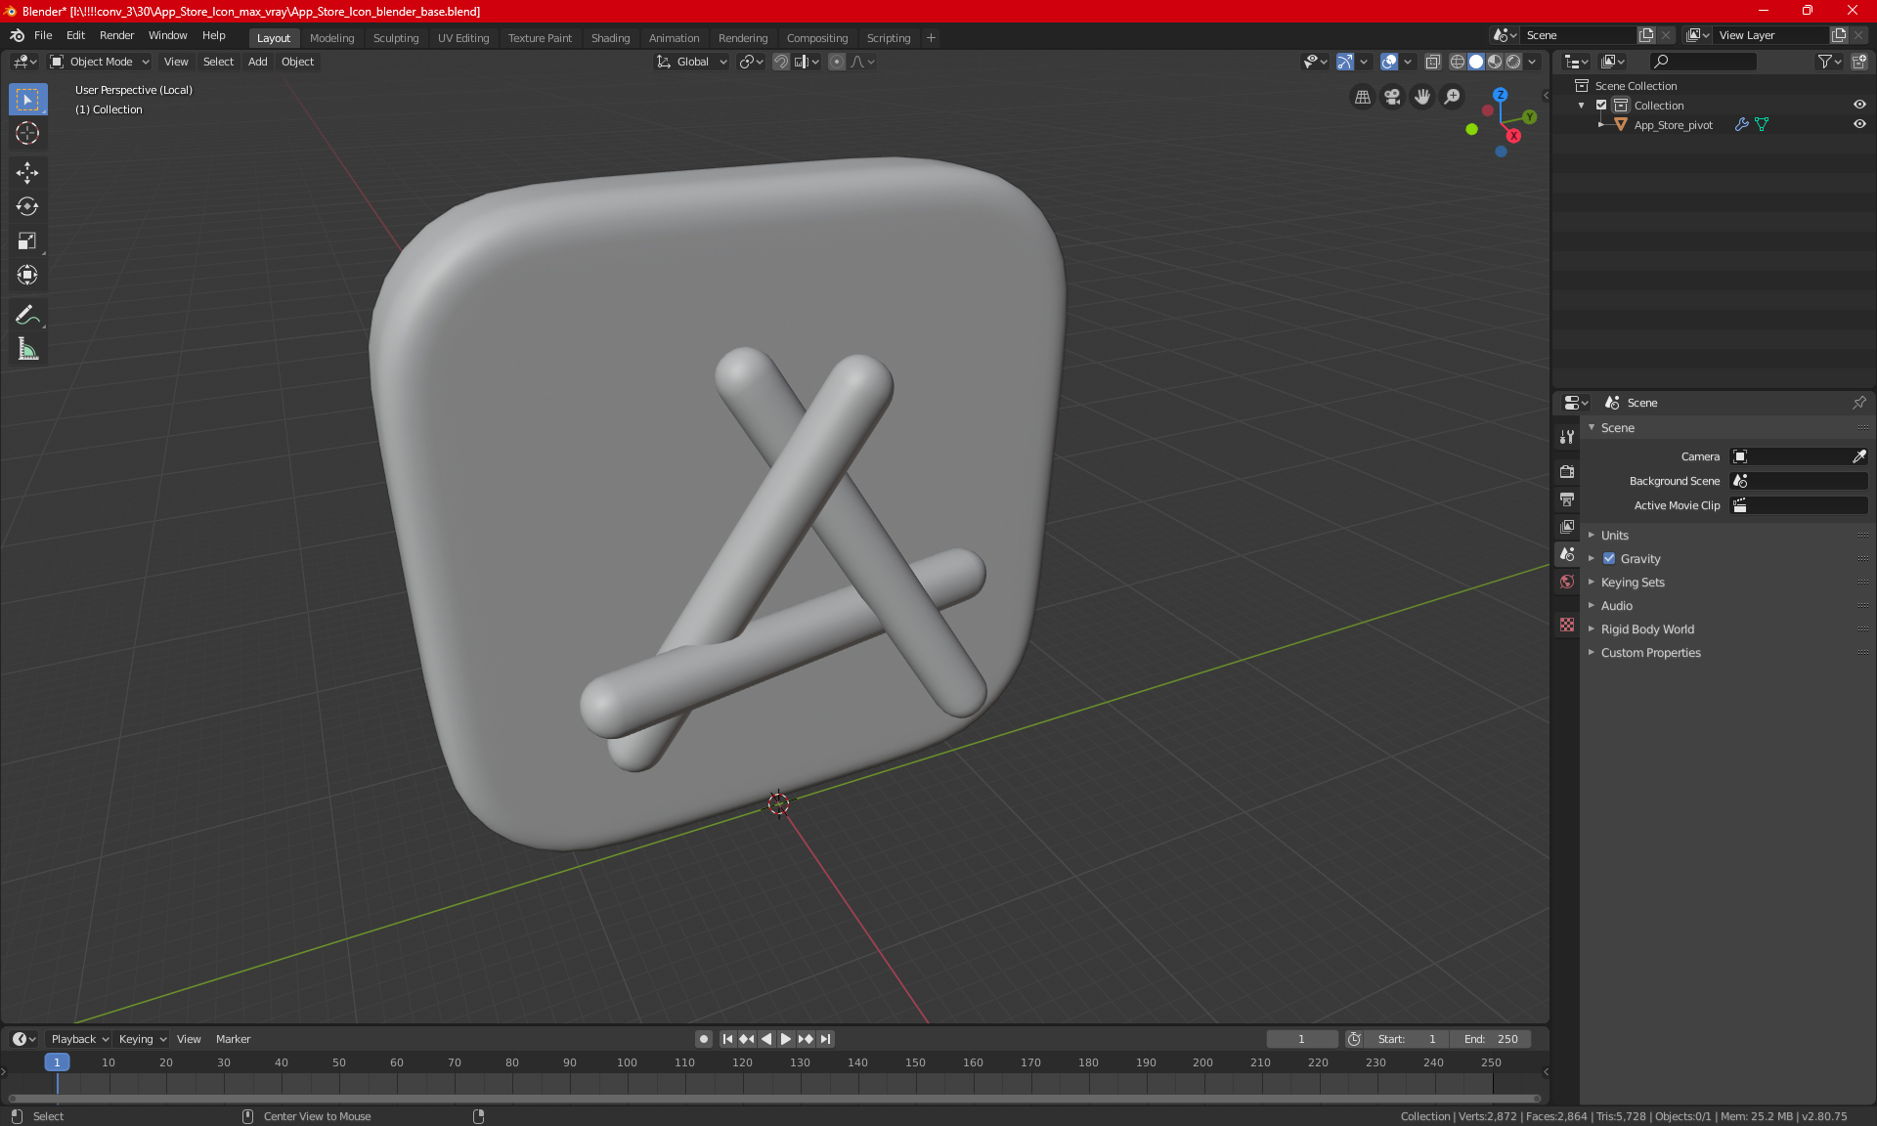Click the Y axis on navigation gizmo
The height and width of the screenshot is (1126, 1877).
click(1530, 117)
